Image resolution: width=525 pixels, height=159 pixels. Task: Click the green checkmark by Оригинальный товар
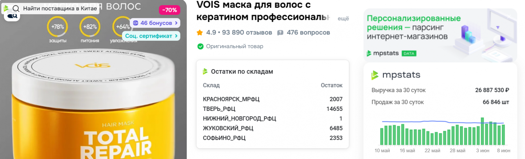point(200,47)
